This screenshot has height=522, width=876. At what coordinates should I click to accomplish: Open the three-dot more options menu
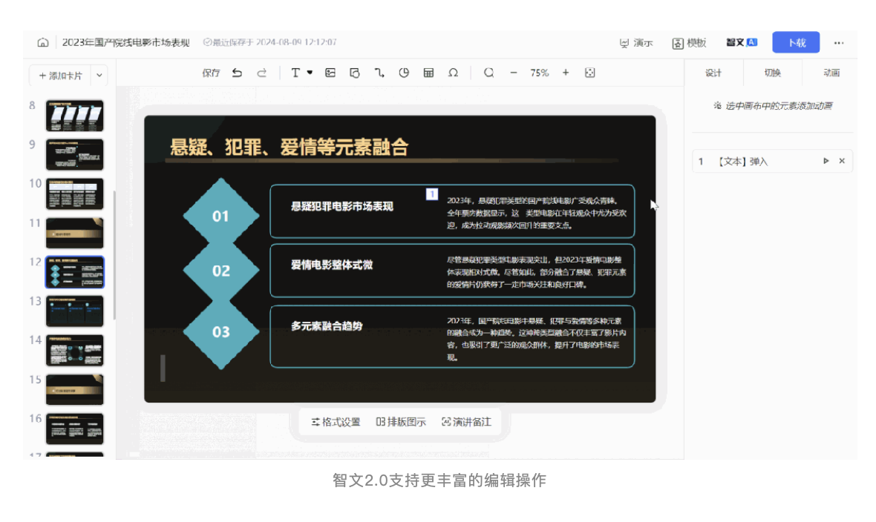tap(839, 43)
